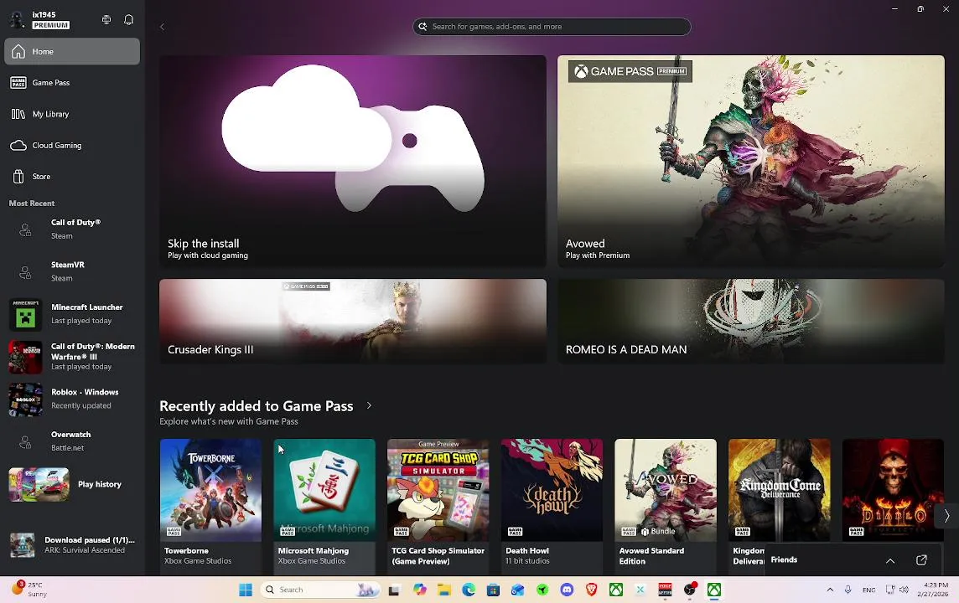This screenshot has width=959, height=603.
Task: Click the back arrow at the top
Action: pyautogui.click(x=162, y=27)
